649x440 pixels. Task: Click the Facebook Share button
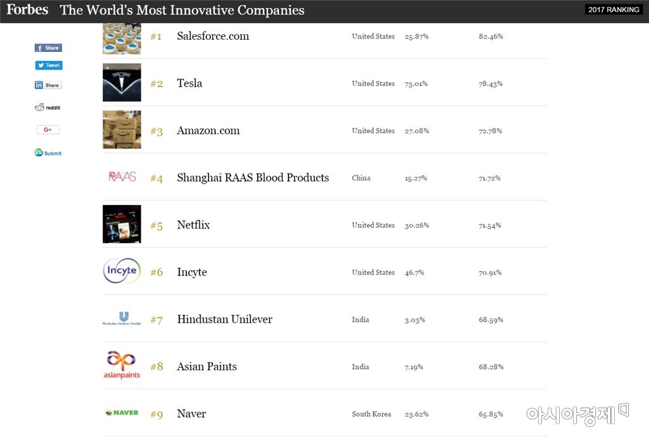coord(48,48)
